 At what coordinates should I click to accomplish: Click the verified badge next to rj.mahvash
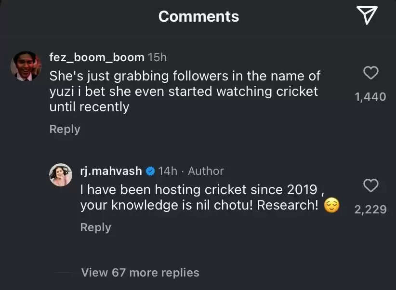(150, 171)
